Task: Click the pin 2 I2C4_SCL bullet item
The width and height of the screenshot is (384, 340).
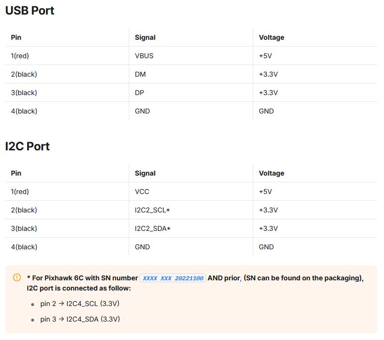Action: 79,304
